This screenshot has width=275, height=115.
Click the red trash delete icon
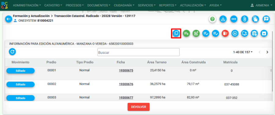click(225, 33)
